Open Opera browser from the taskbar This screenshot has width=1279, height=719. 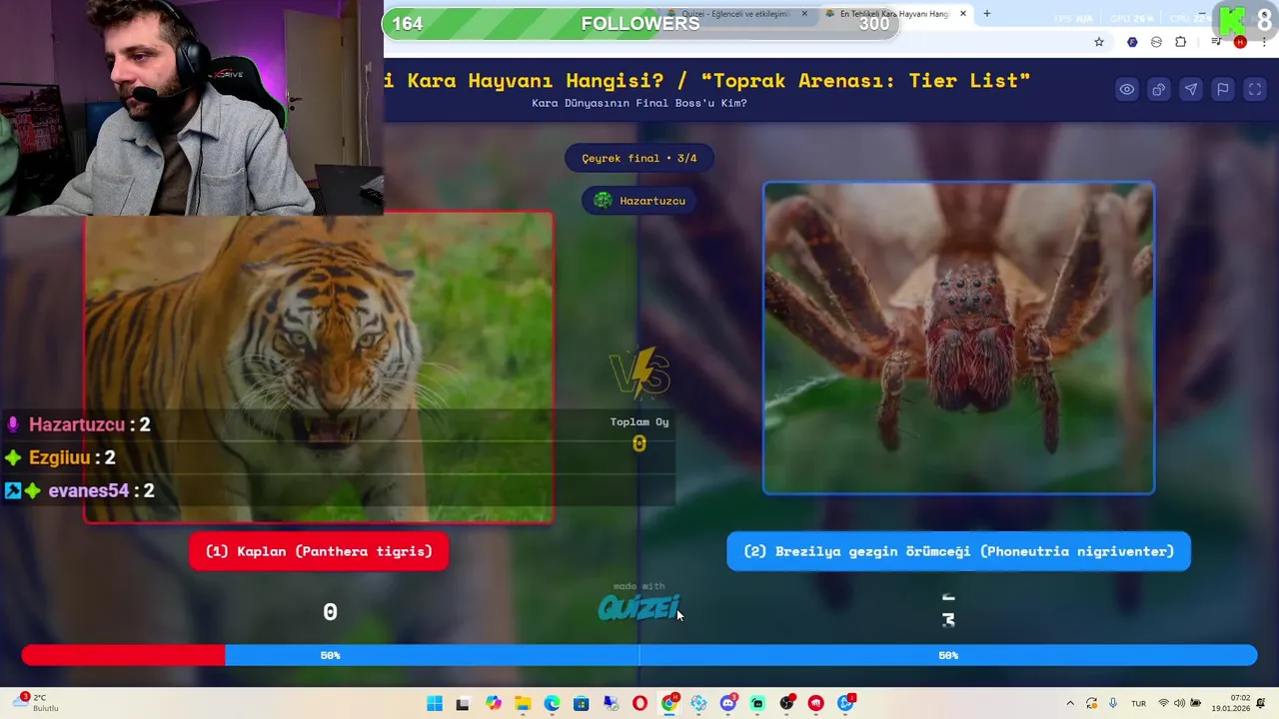[x=639, y=703]
